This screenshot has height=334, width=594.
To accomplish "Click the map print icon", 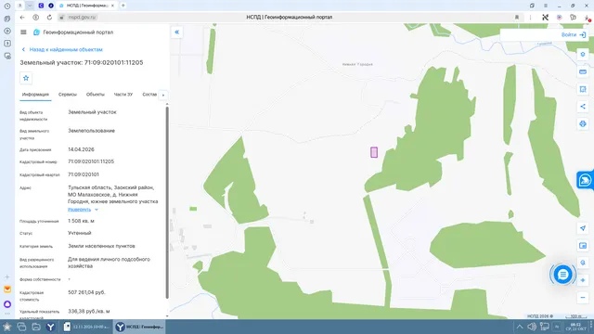I will (583, 123).
